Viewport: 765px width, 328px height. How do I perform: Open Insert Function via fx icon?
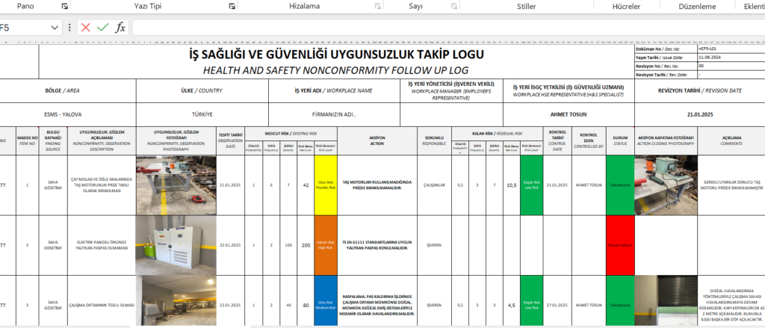pos(120,28)
